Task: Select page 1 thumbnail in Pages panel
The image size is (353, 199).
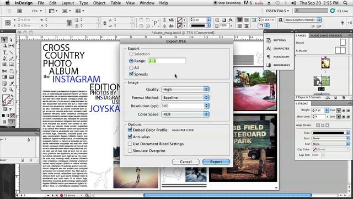Action: (325, 63)
